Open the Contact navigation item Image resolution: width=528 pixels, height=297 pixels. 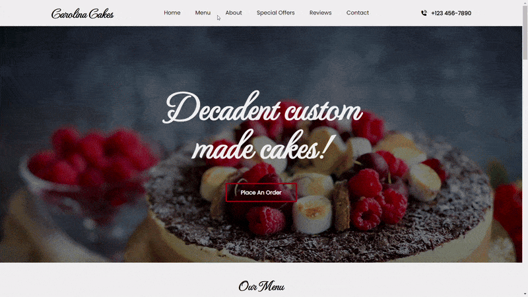click(x=358, y=13)
